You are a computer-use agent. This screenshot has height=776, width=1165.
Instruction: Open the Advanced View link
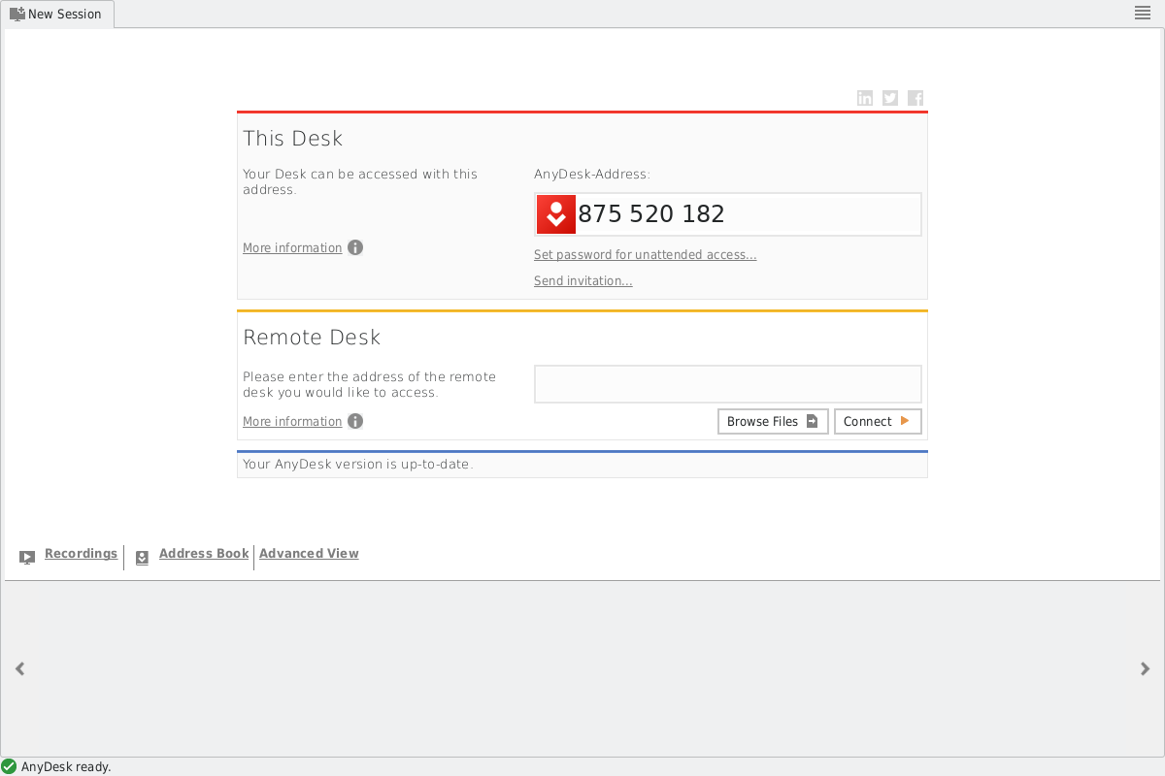coord(309,554)
